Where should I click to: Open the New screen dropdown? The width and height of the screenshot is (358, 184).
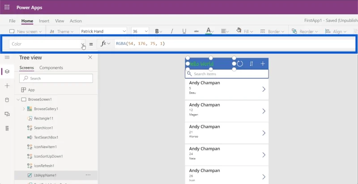pyautogui.click(x=26, y=31)
